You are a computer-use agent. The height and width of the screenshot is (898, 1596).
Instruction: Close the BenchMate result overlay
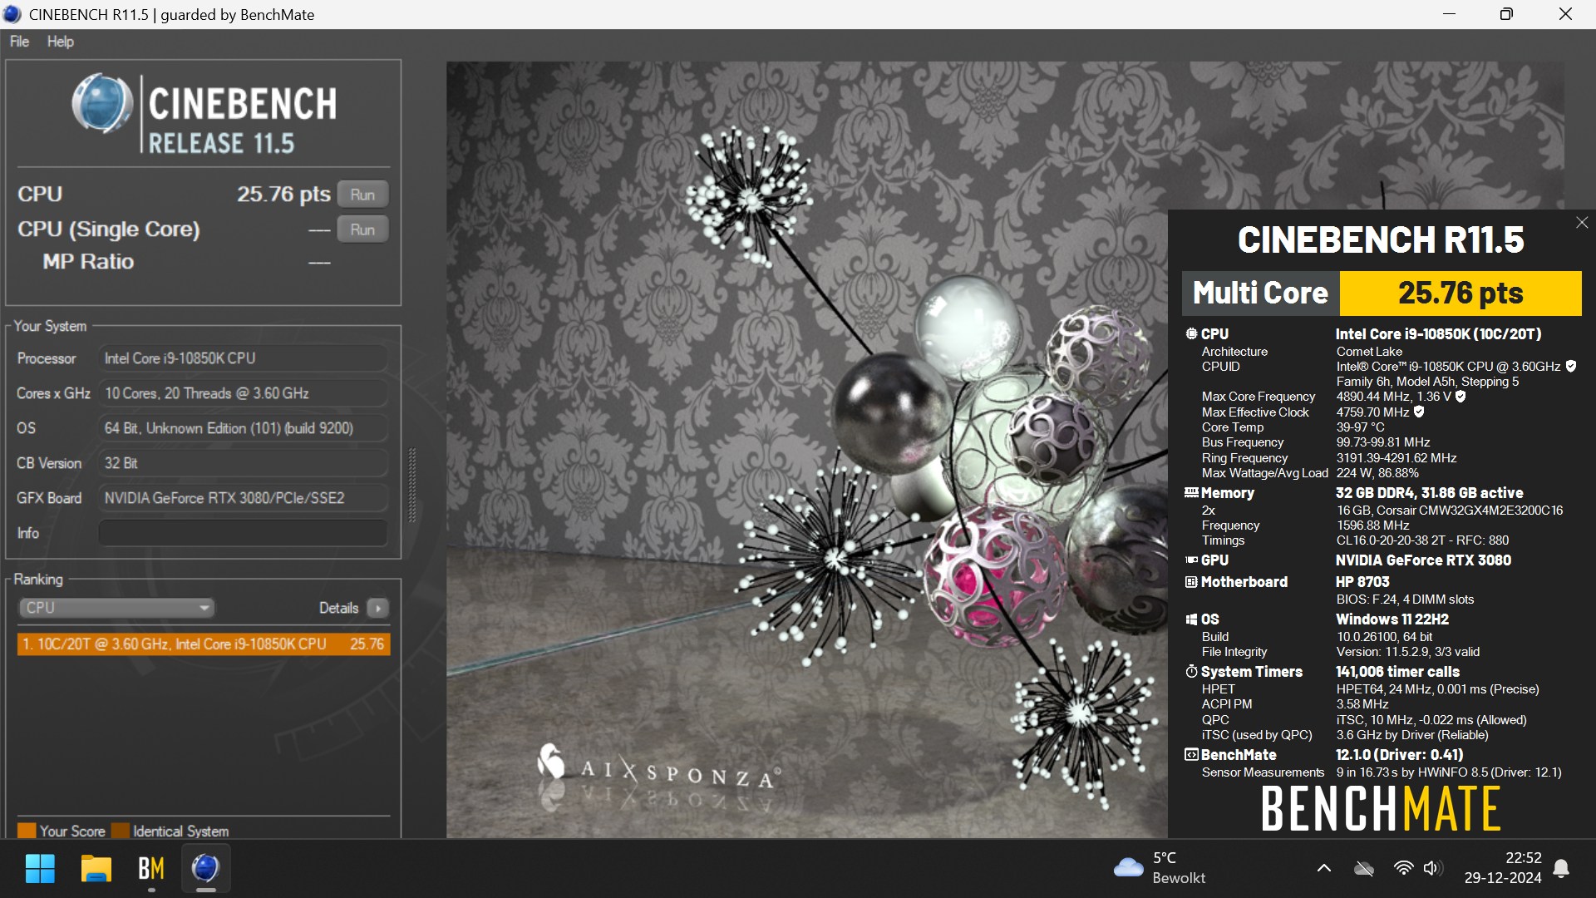coord(1582,223)
